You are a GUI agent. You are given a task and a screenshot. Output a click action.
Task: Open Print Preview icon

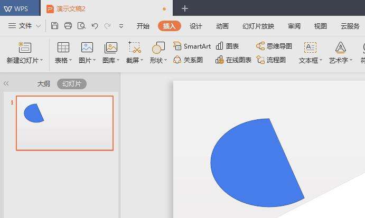tap(81, 25)
